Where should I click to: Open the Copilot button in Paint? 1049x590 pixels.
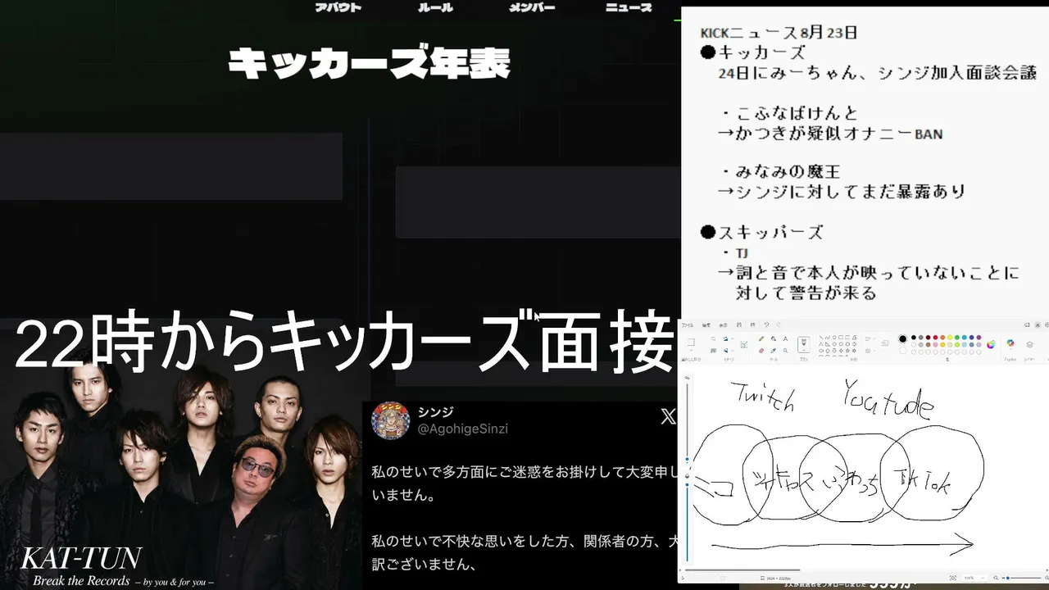1010,343
